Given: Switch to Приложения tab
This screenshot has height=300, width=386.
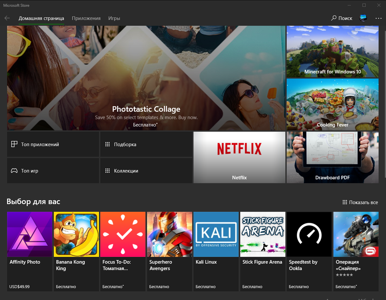Looking at the screenshot, I should click(86, 18).
